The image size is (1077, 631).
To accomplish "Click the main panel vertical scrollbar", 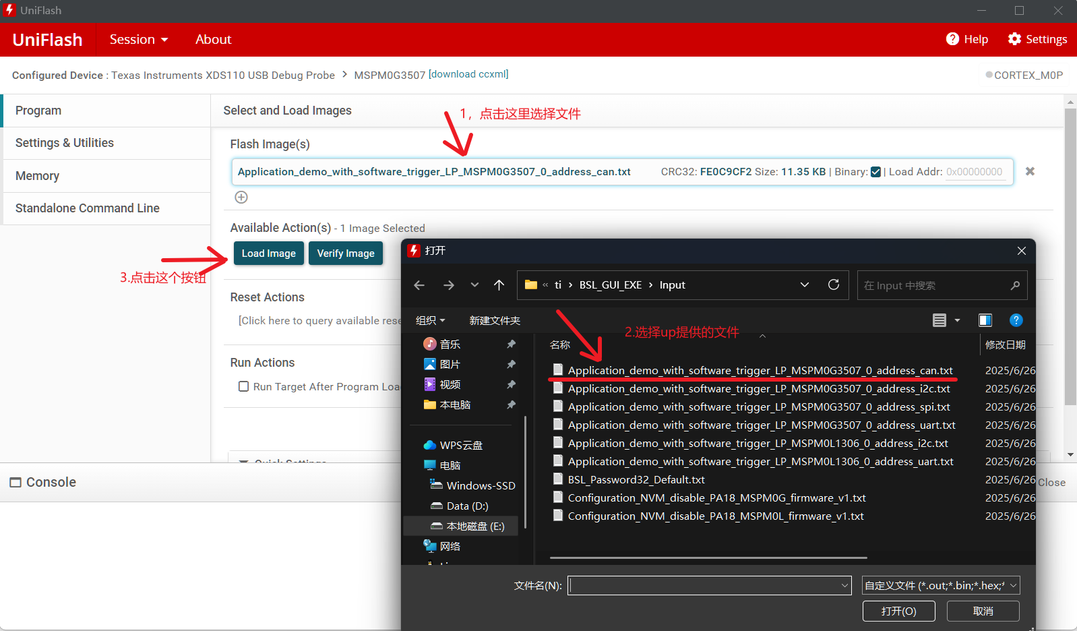I will point(1070,256).
